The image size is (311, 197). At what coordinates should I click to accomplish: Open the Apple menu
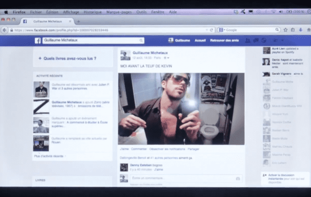[x=6, y=12]
